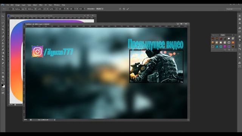The image size is (242, 136).
Task: Apply the purple style swatch
Action: click(x=229, y=46)
